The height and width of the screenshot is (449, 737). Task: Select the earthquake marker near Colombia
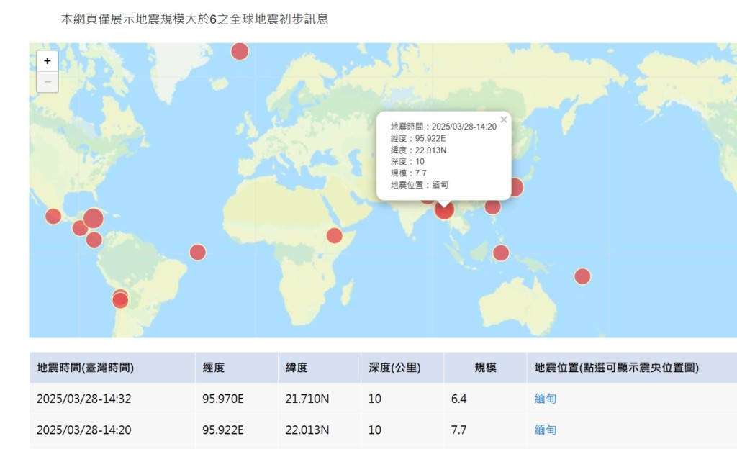94,240
